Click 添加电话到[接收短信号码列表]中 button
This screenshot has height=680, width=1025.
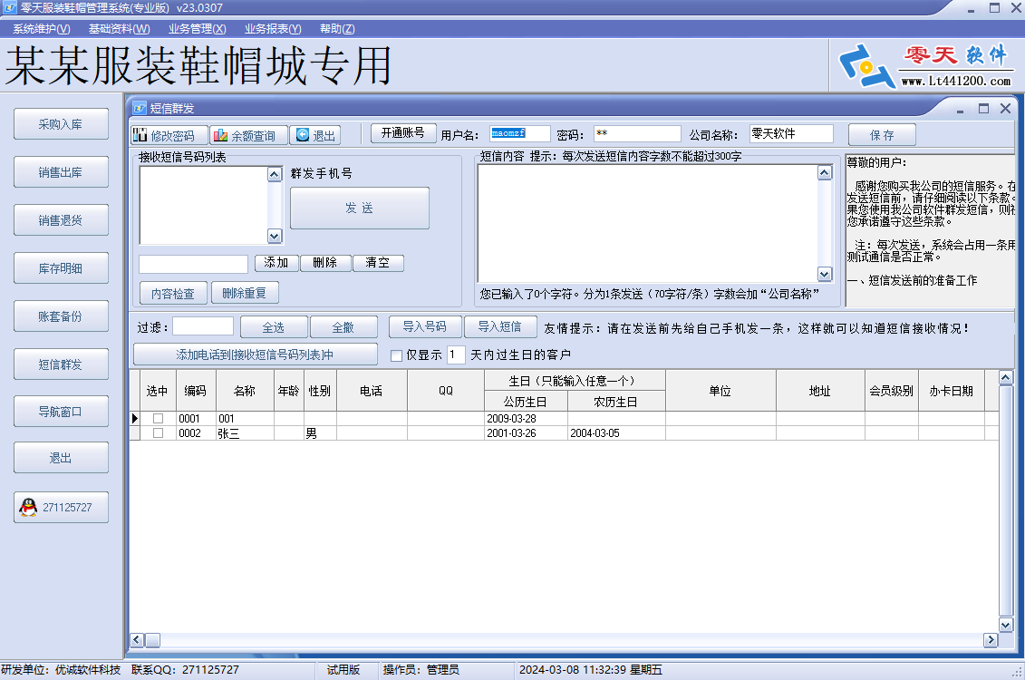click(255, 355)
